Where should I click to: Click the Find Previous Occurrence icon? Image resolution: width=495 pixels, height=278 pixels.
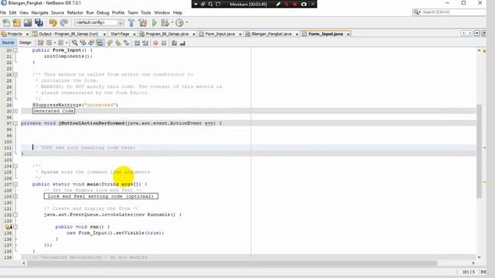(x=83, y=43)
